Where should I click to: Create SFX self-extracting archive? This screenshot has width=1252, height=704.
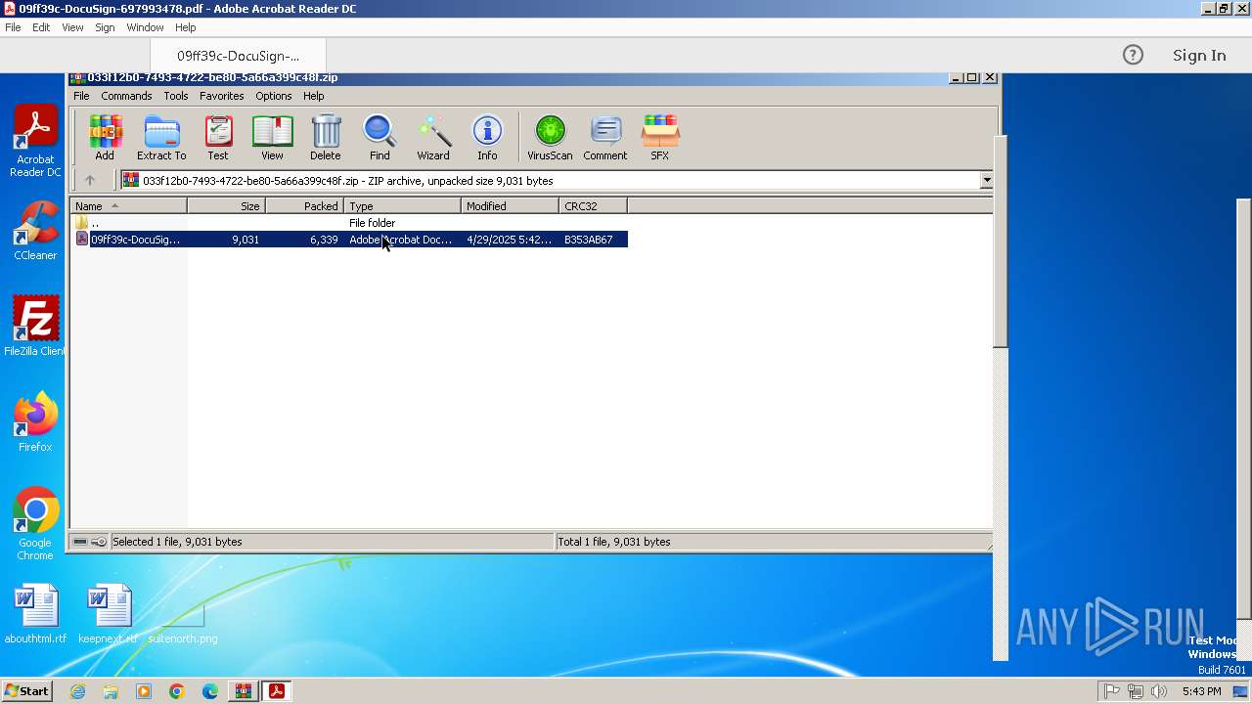pyautogui.click(x=660, y=137)
